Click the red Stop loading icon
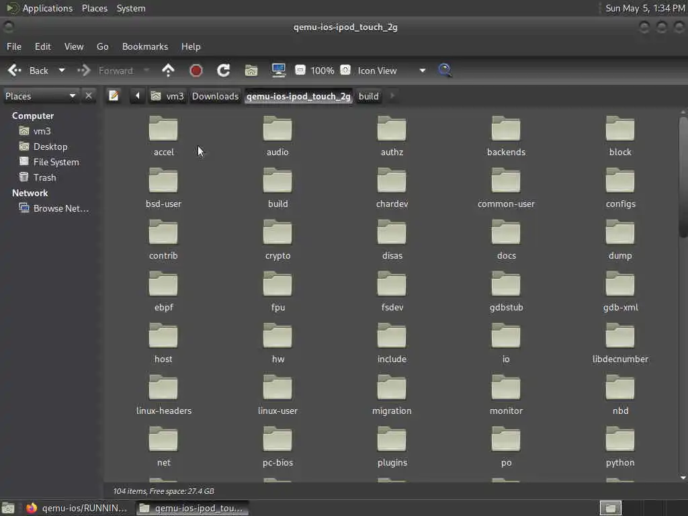Viewport: 688px width, 516px height. coord(196,70)
